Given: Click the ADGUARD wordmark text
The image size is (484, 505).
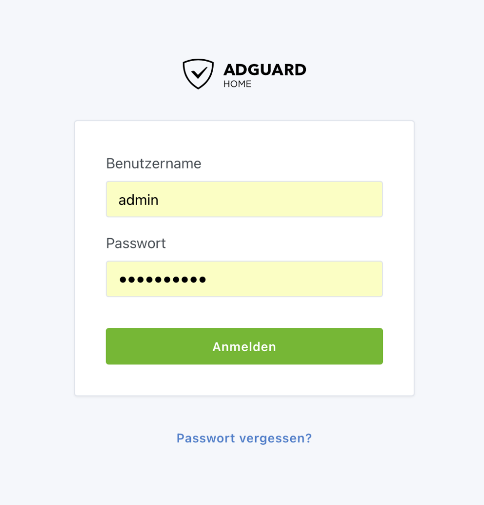Looking at the screenshot, I should point(265,69).
